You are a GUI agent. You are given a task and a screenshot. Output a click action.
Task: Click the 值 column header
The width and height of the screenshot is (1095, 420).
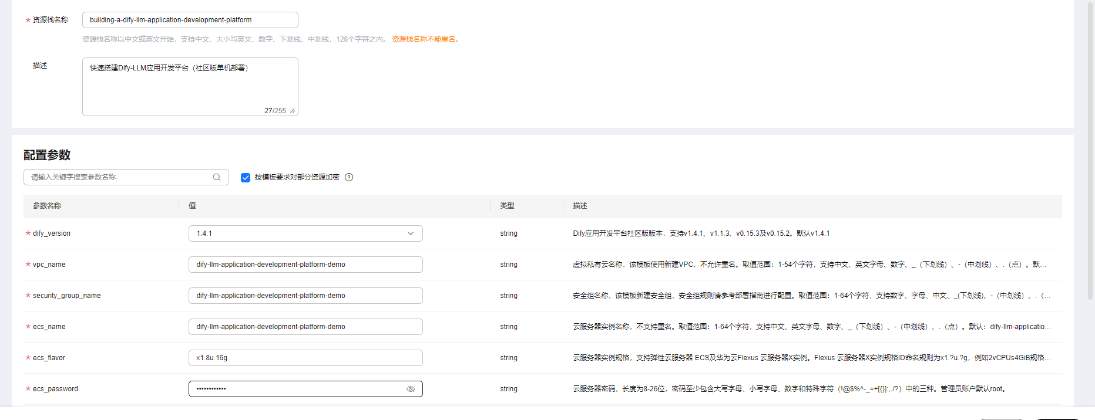(x=192, y=206)
